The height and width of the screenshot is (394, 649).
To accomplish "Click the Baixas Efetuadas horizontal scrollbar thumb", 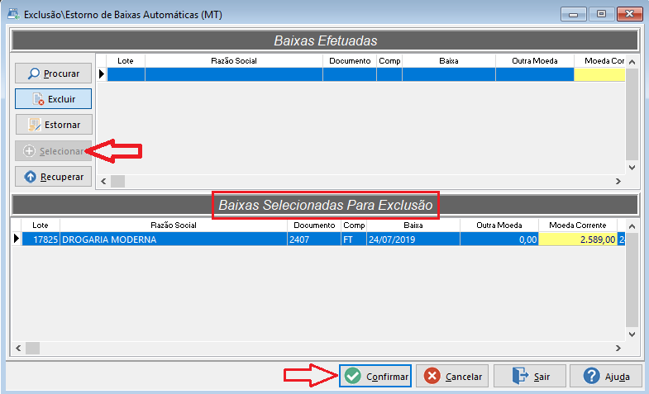I will coord(117,181).
